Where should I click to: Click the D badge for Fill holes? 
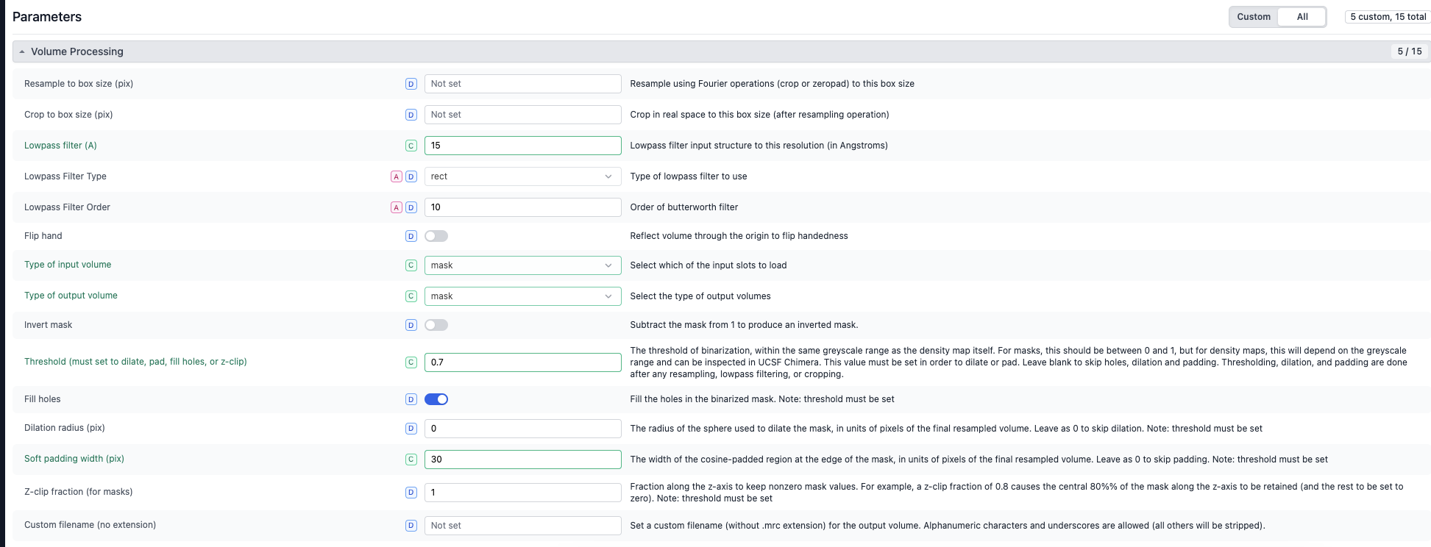(411, 399)
